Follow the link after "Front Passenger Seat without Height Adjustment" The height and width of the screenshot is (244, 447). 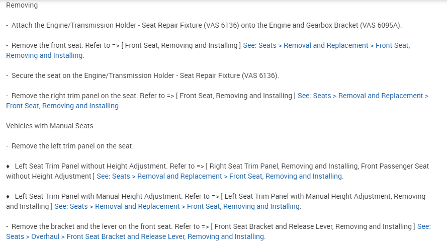219,176
